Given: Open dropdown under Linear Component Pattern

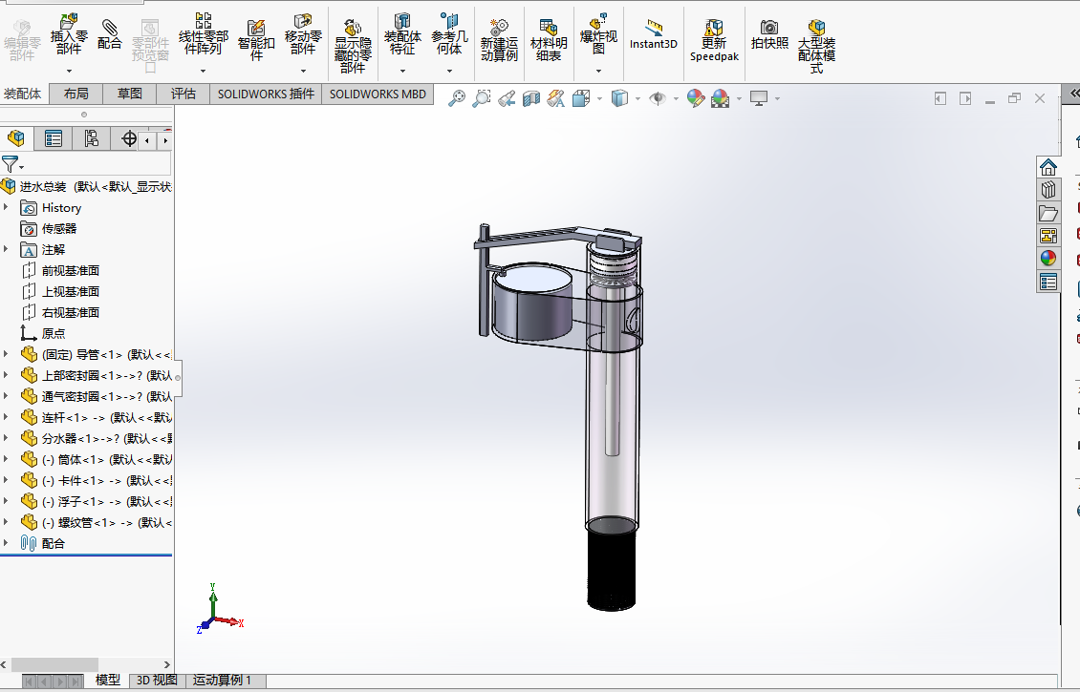Looking at the screenshot, I should point(203,71).
